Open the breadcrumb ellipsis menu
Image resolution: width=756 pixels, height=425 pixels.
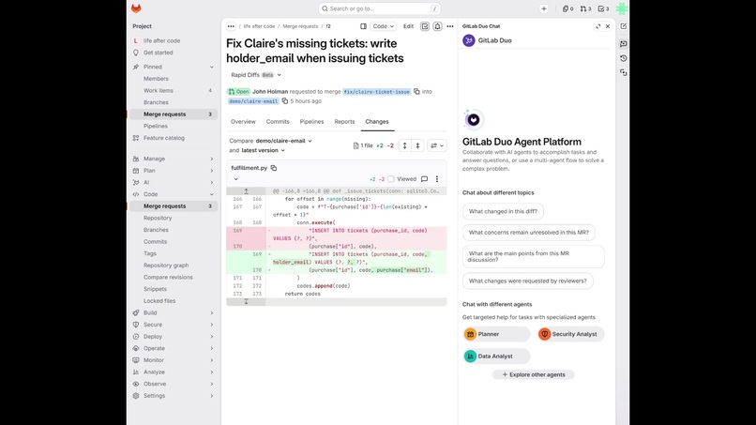pyautogui.click(x=231, y=26)
